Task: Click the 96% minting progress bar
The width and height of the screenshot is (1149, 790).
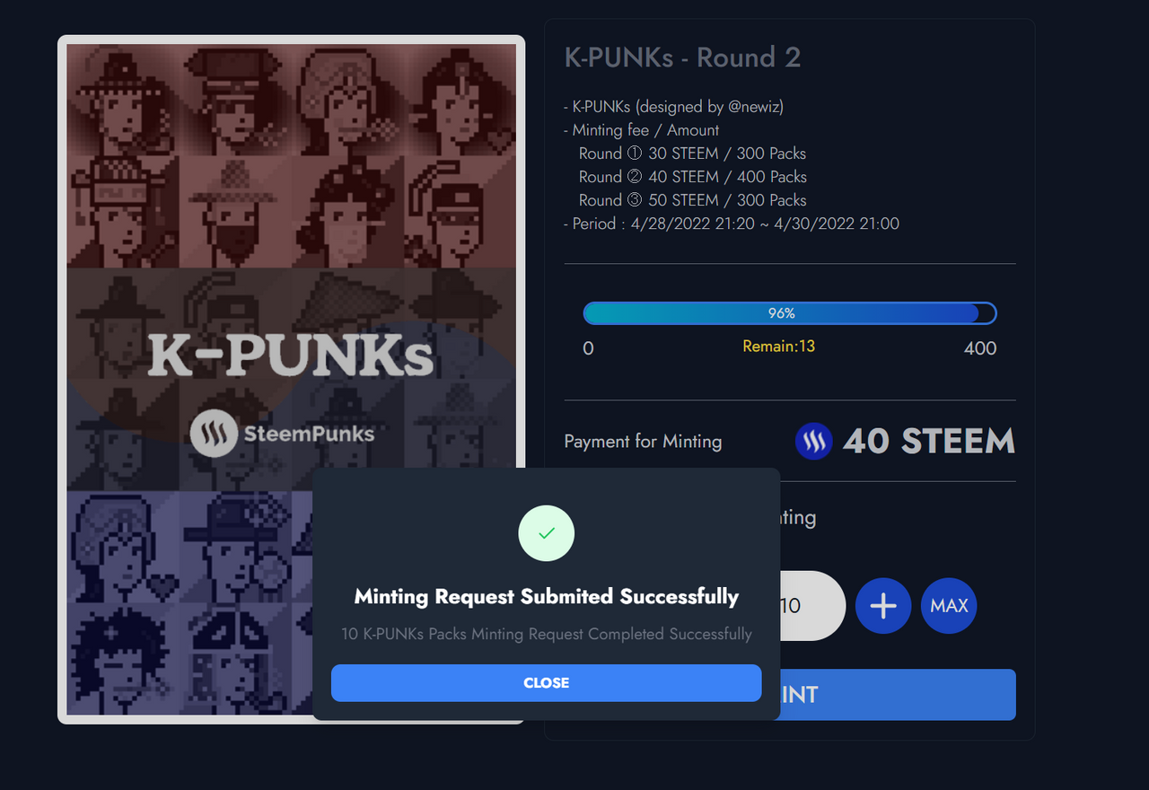Action: click(790, 313)
